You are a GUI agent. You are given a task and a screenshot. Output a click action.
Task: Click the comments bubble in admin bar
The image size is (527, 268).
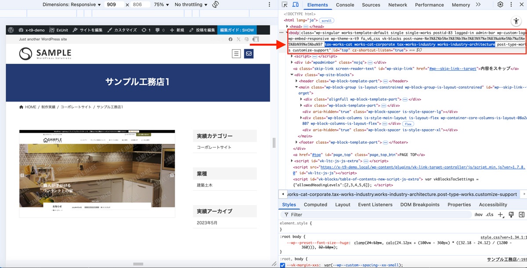tap(159, 30)
